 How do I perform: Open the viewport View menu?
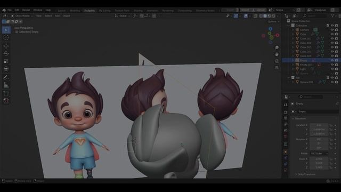(x=39, y=16)
